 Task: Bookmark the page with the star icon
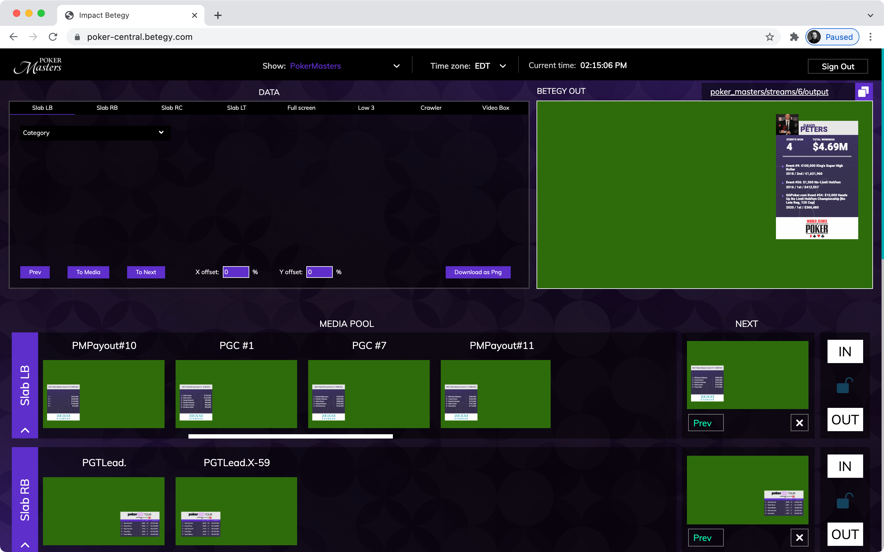(x=770, y=37)
